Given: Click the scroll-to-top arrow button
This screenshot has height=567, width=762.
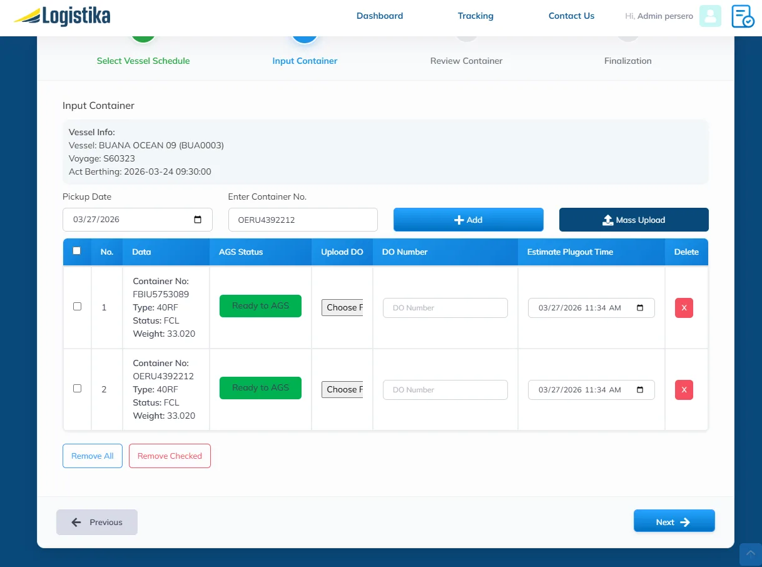Looking at the screenshot, I should pyautogui.click(x=751, y=554).
